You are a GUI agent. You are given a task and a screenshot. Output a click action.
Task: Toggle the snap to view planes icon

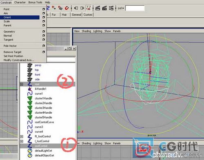click(60, 8)
